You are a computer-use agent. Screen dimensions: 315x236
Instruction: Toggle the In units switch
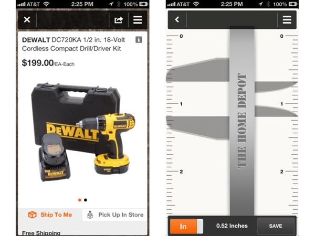tap(186, 226)
